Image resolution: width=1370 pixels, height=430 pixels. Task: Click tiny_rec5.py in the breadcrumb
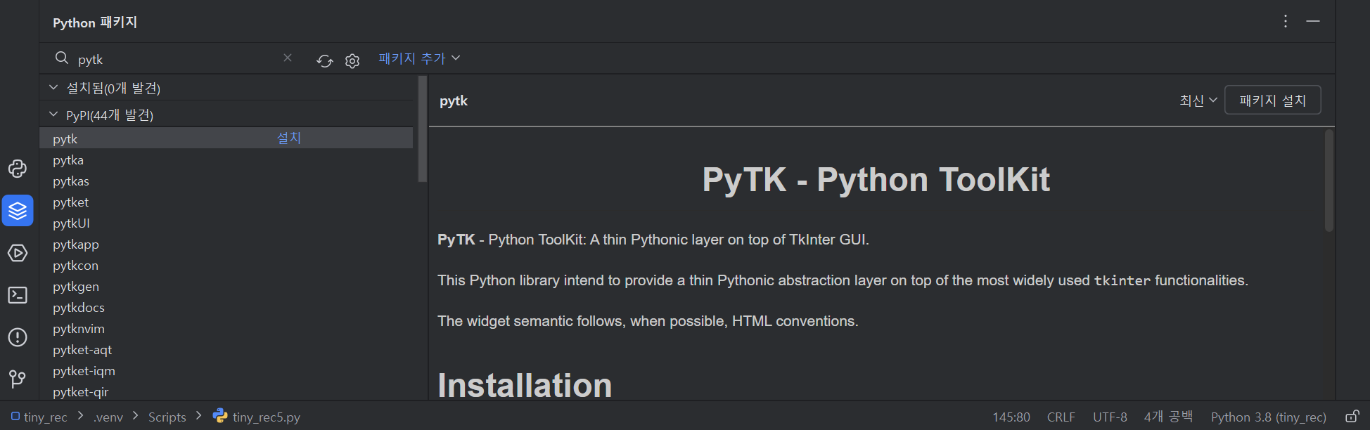click(267, 417)
